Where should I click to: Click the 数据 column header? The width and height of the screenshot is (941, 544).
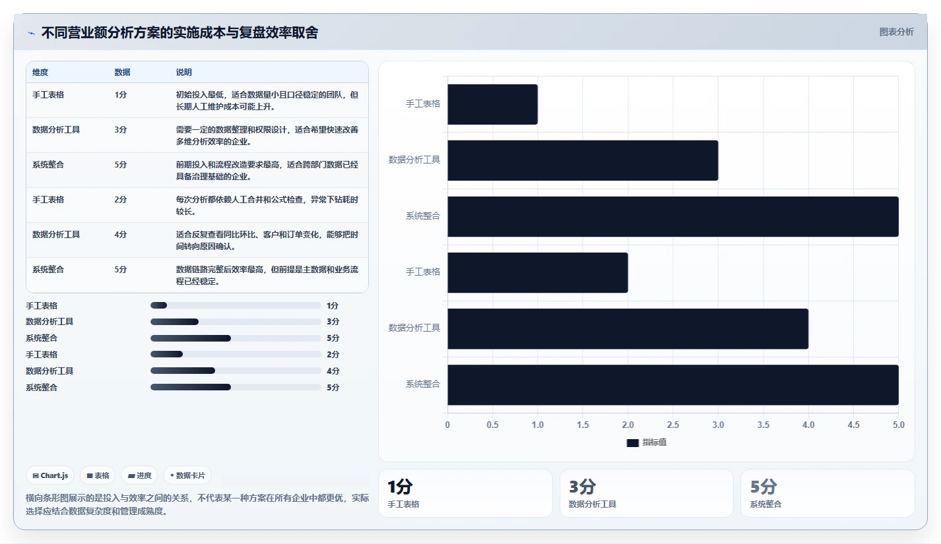(122, 72)
